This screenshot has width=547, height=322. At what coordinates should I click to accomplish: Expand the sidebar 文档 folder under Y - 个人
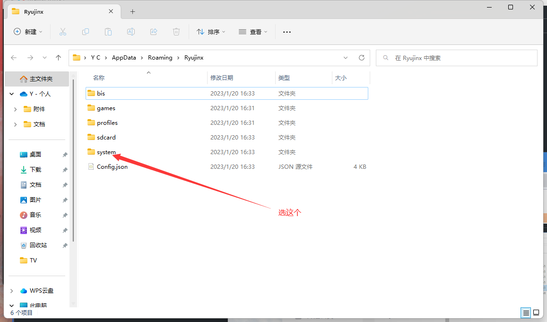point(15,124)
